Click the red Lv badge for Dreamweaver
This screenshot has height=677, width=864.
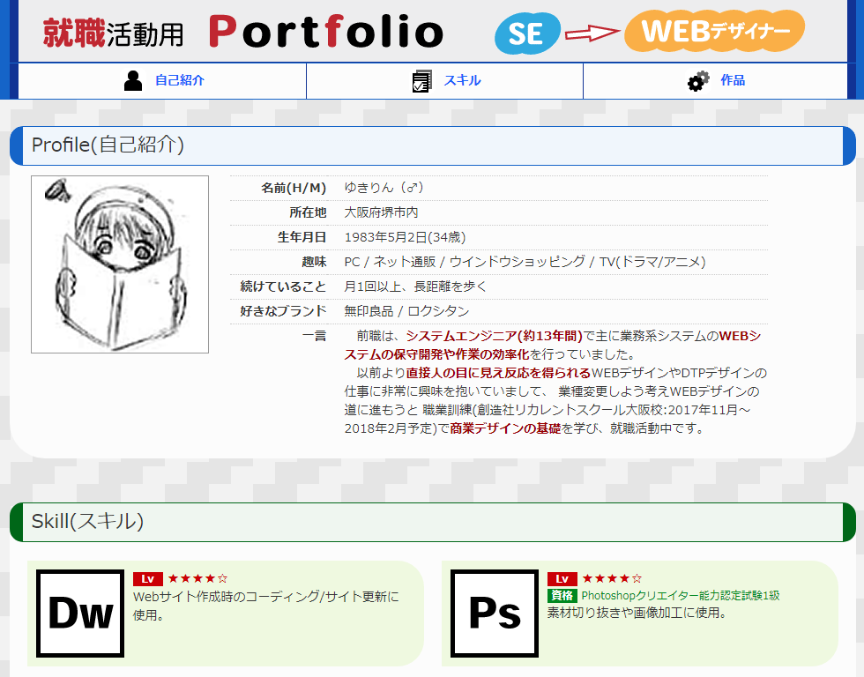tap(148, 579)
